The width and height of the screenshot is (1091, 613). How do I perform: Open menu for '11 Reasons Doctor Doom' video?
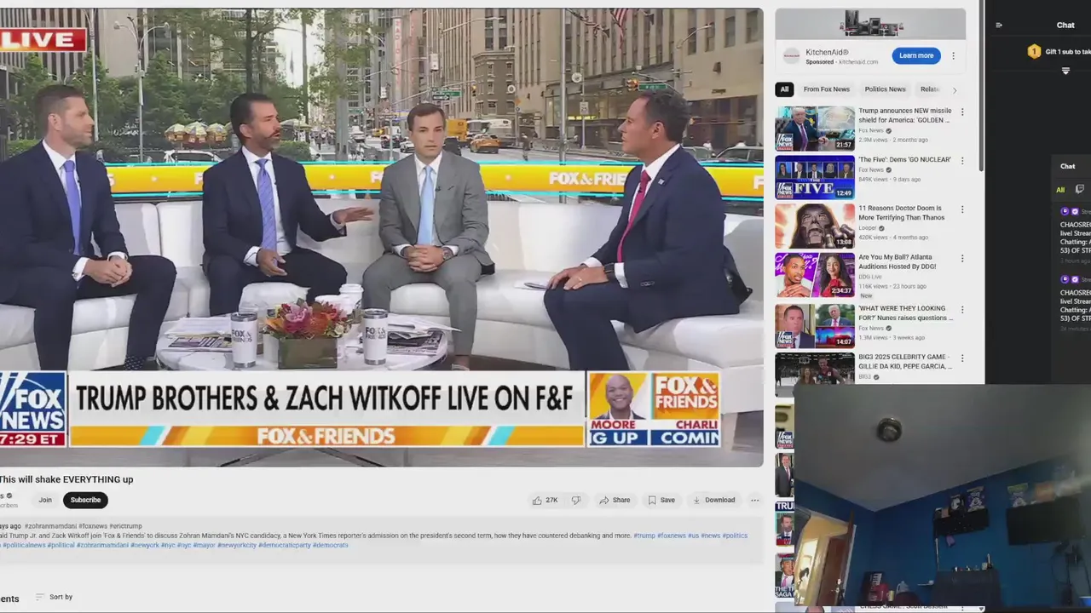[962, 209]
